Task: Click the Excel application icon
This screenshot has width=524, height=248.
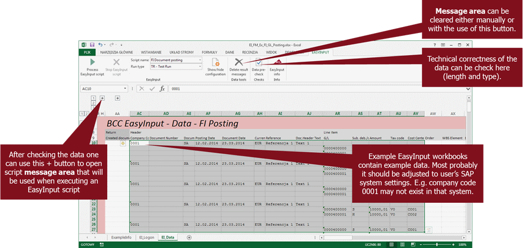Action: pos(84,44)
